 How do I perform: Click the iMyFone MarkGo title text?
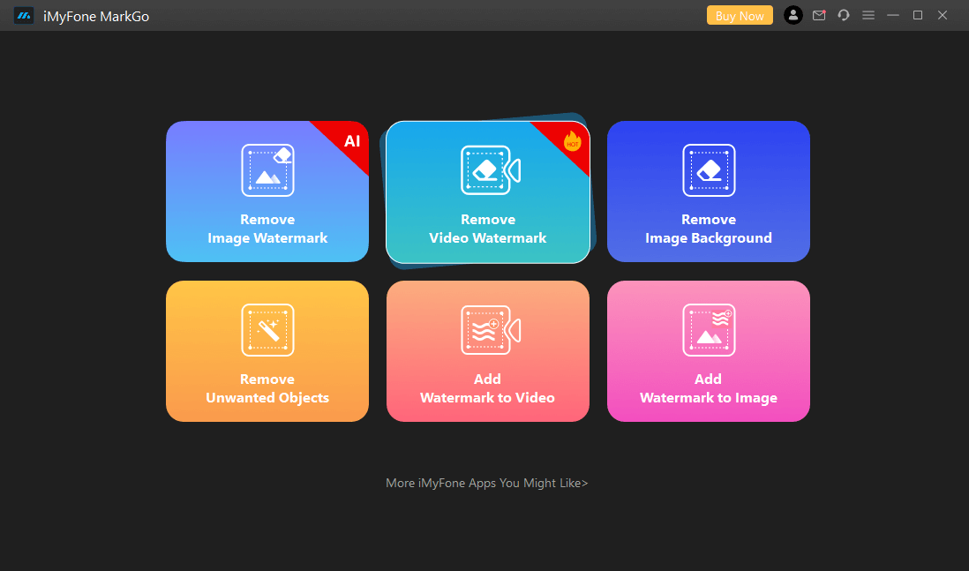point(96,17)
